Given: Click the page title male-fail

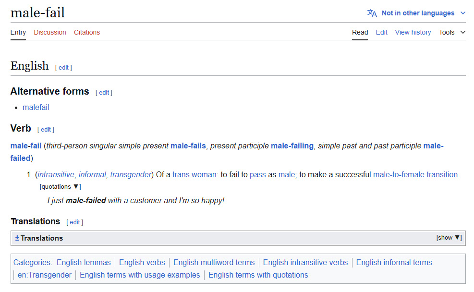Looking at the screenshot, I should pyautogui.click(x=37, y=12).
